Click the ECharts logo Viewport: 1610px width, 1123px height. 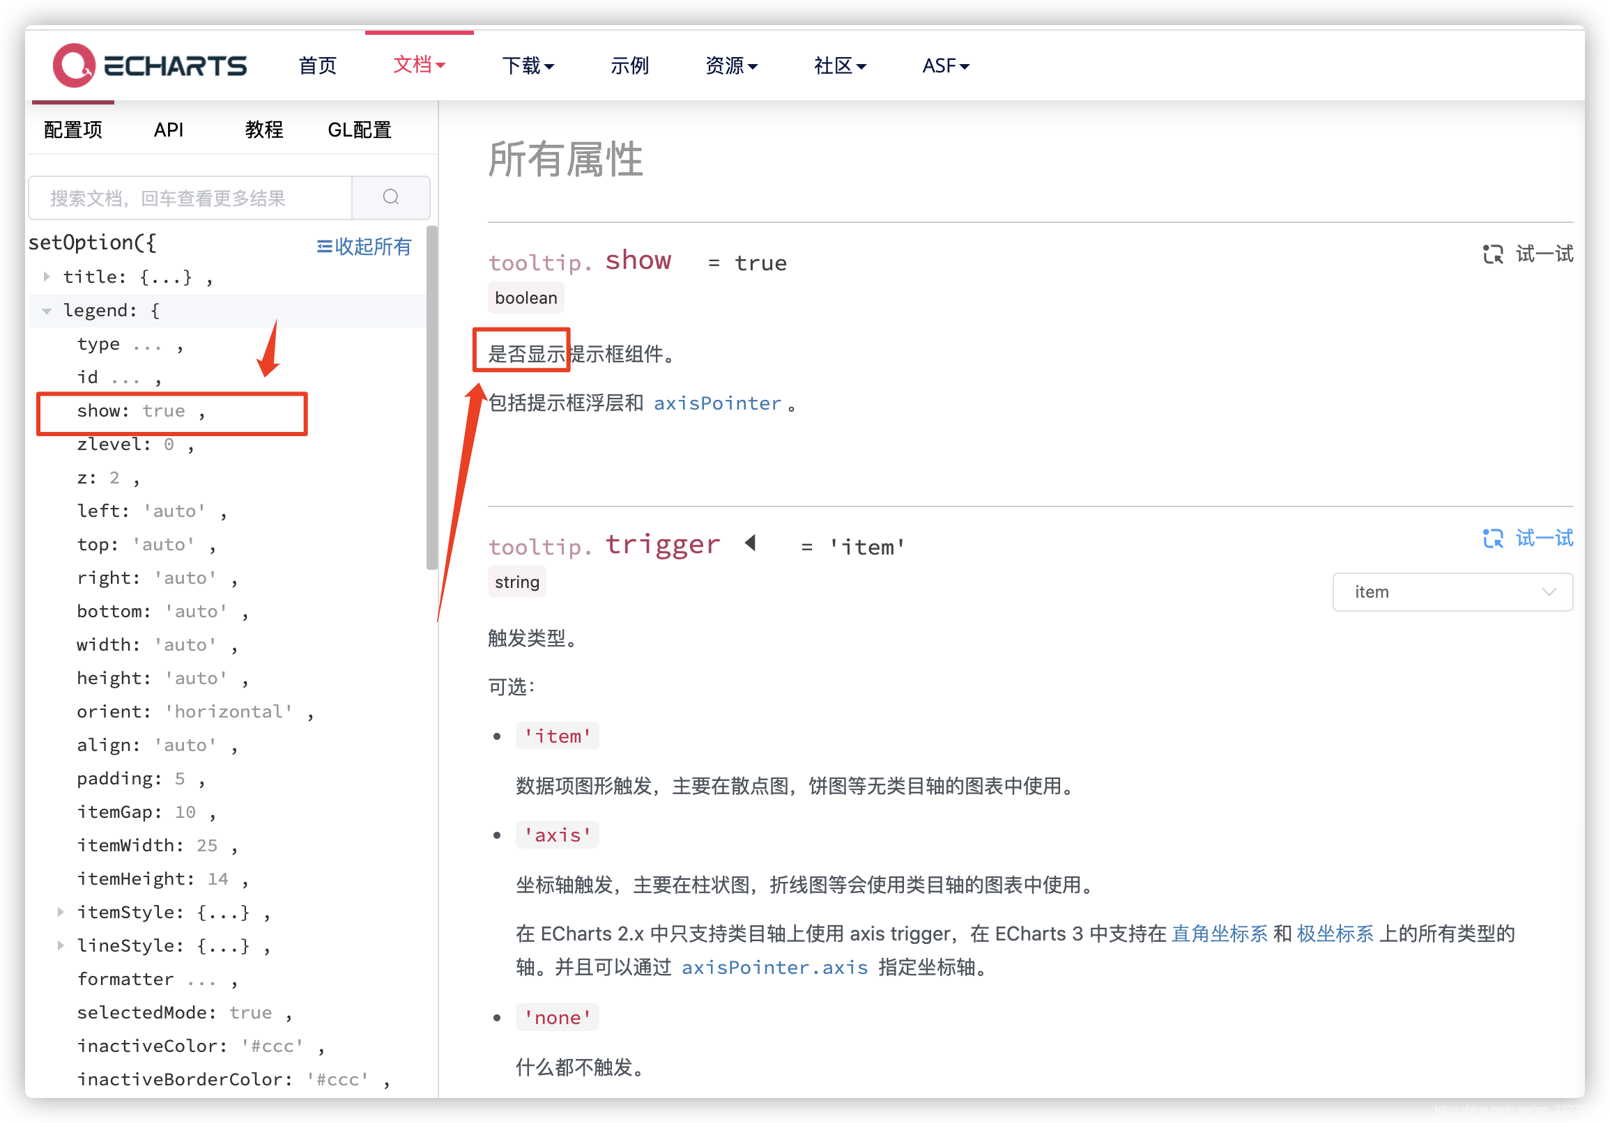click(149, 65)
